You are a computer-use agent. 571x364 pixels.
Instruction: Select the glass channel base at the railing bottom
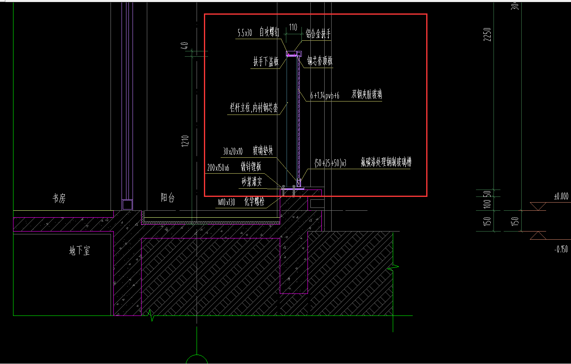point(299,182)
